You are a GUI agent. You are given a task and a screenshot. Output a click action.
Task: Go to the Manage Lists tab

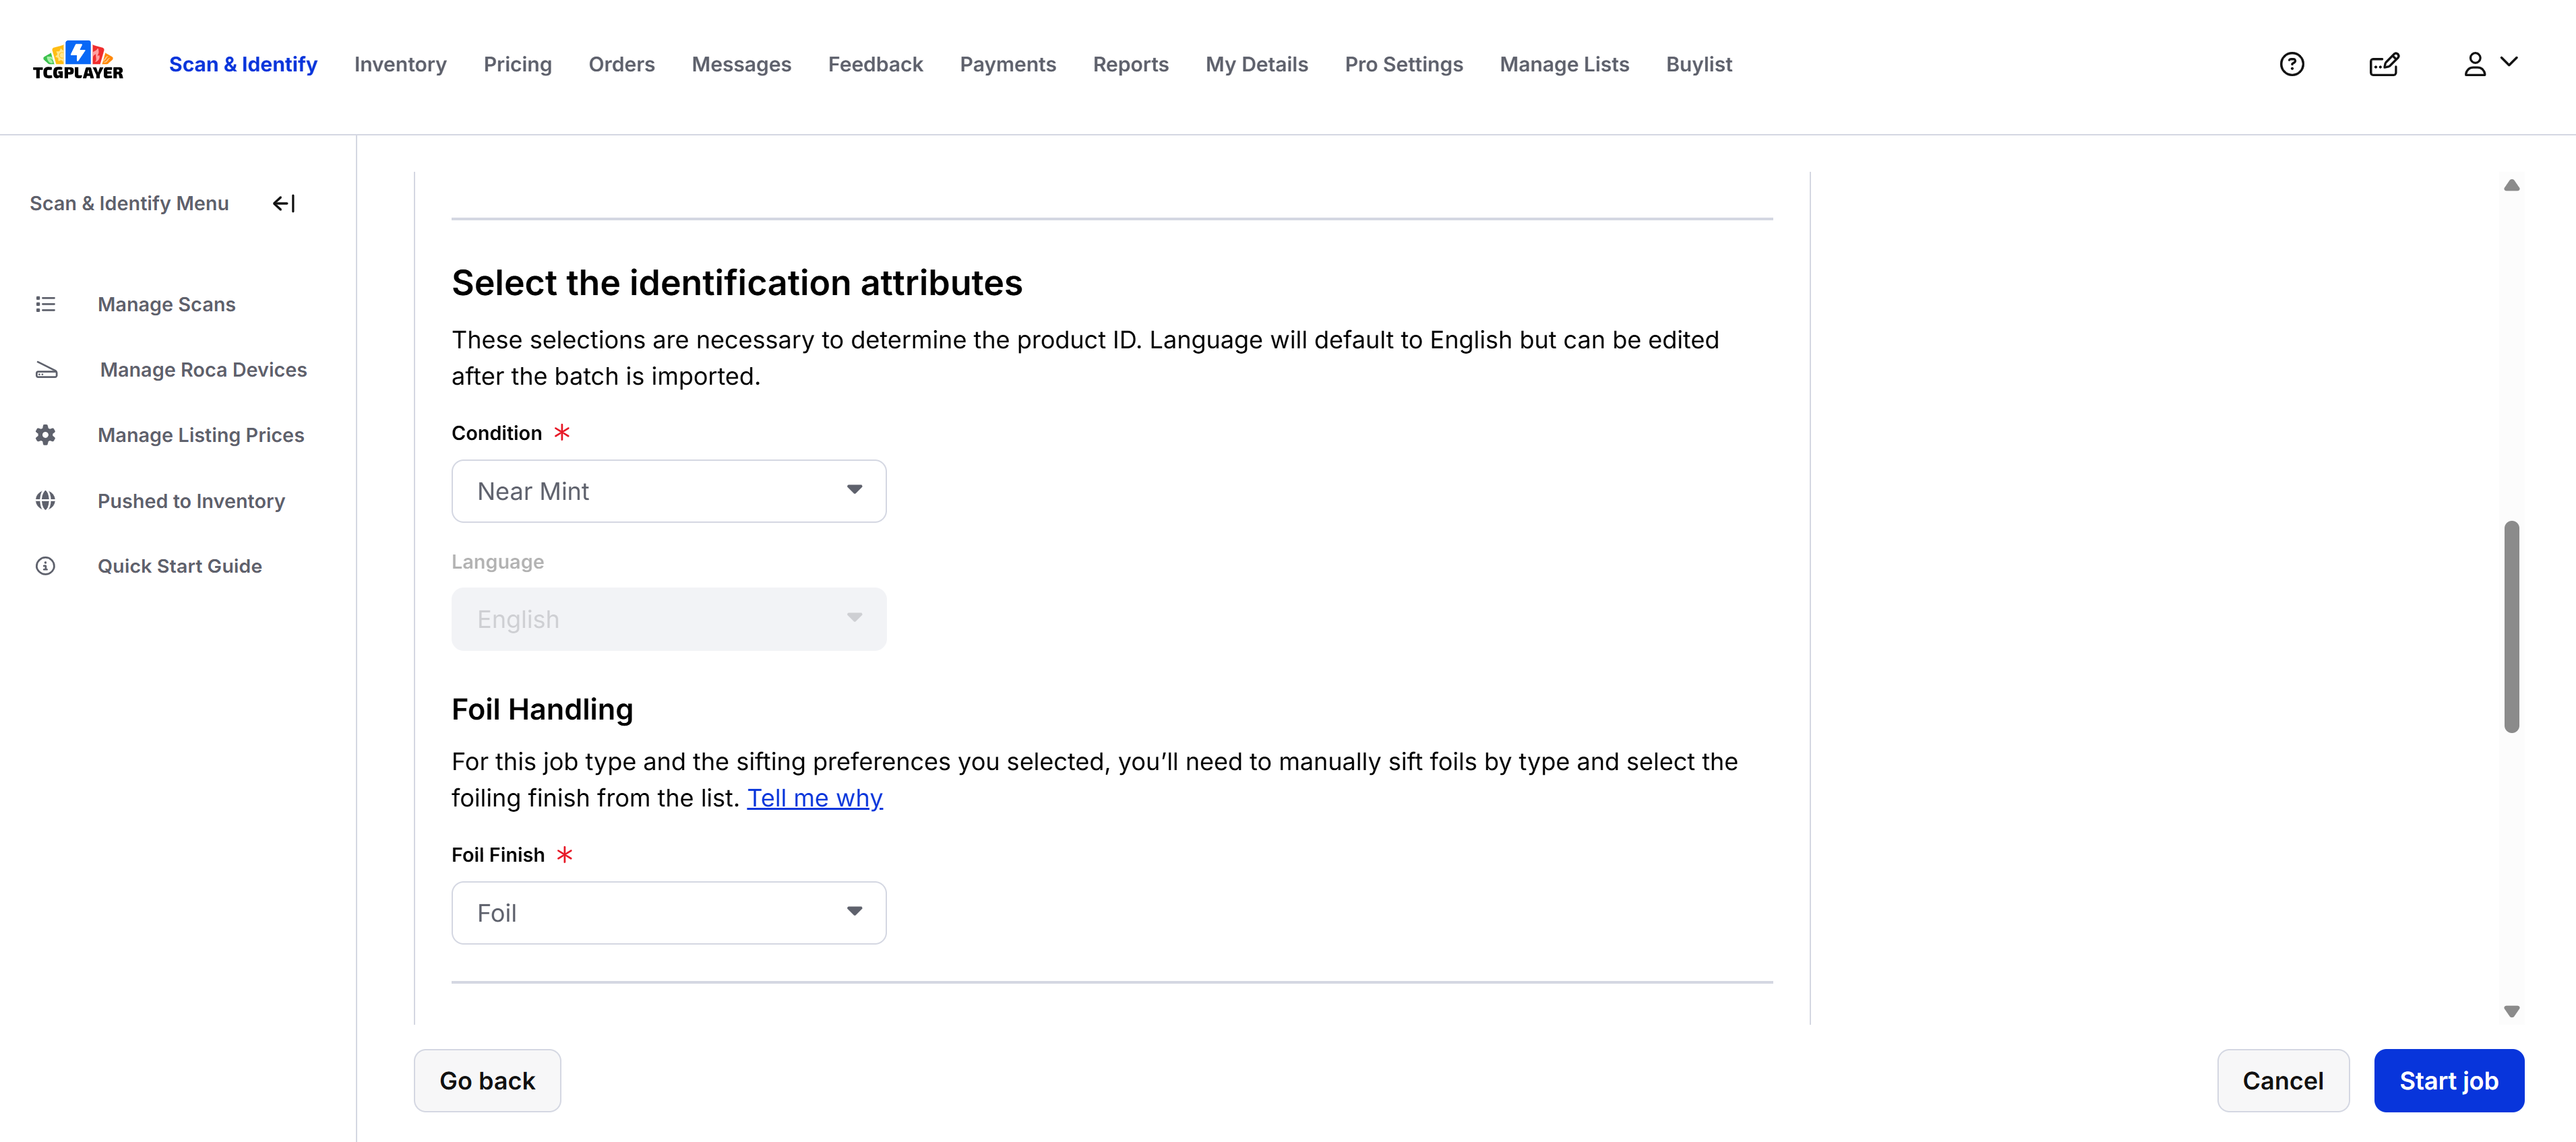coord(1564,64)
